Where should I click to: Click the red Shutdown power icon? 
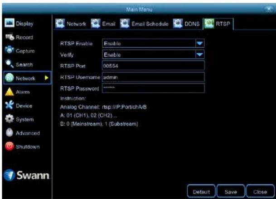(x=10, y=146)
